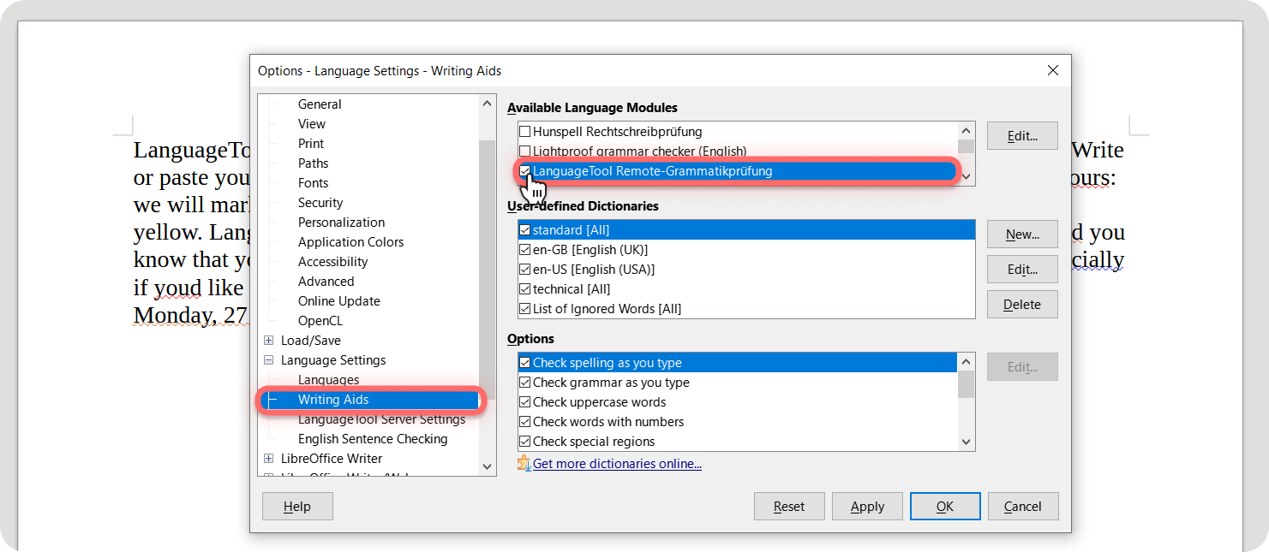Click the Options list scrollbar thumb
Viewport: 1269px width, 552px height.
pos(967,385)
